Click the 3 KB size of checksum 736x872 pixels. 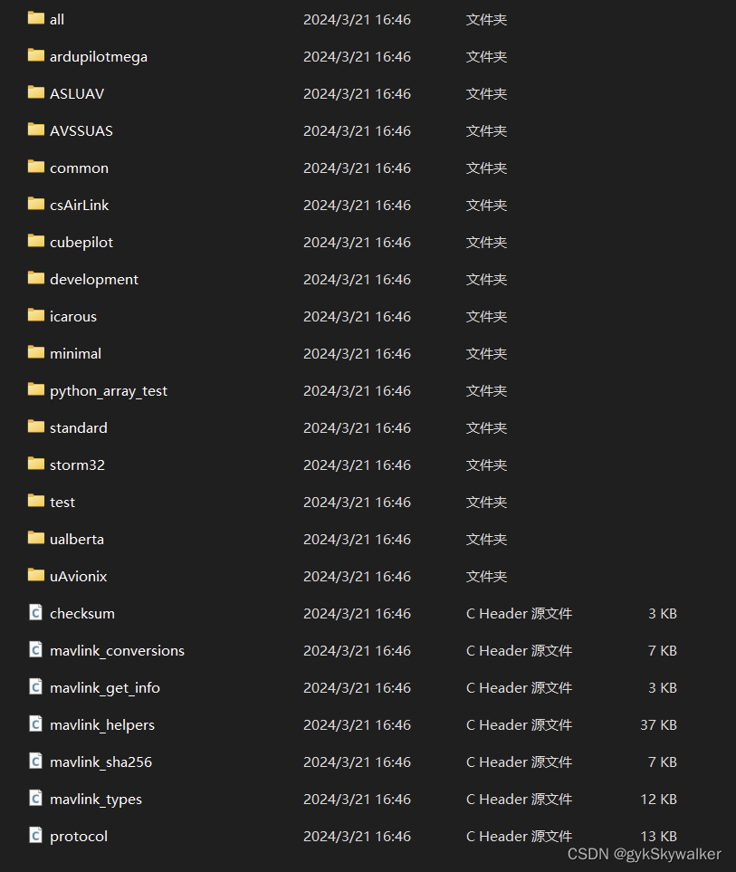click(x=663, y=613)
